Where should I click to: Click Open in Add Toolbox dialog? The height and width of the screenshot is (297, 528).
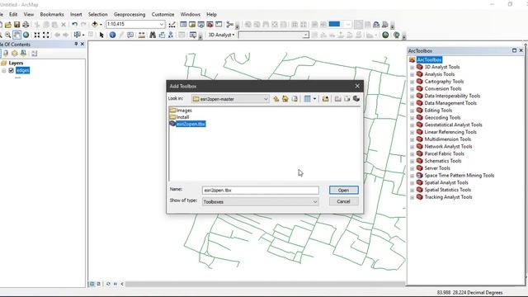tap(343, 191)
